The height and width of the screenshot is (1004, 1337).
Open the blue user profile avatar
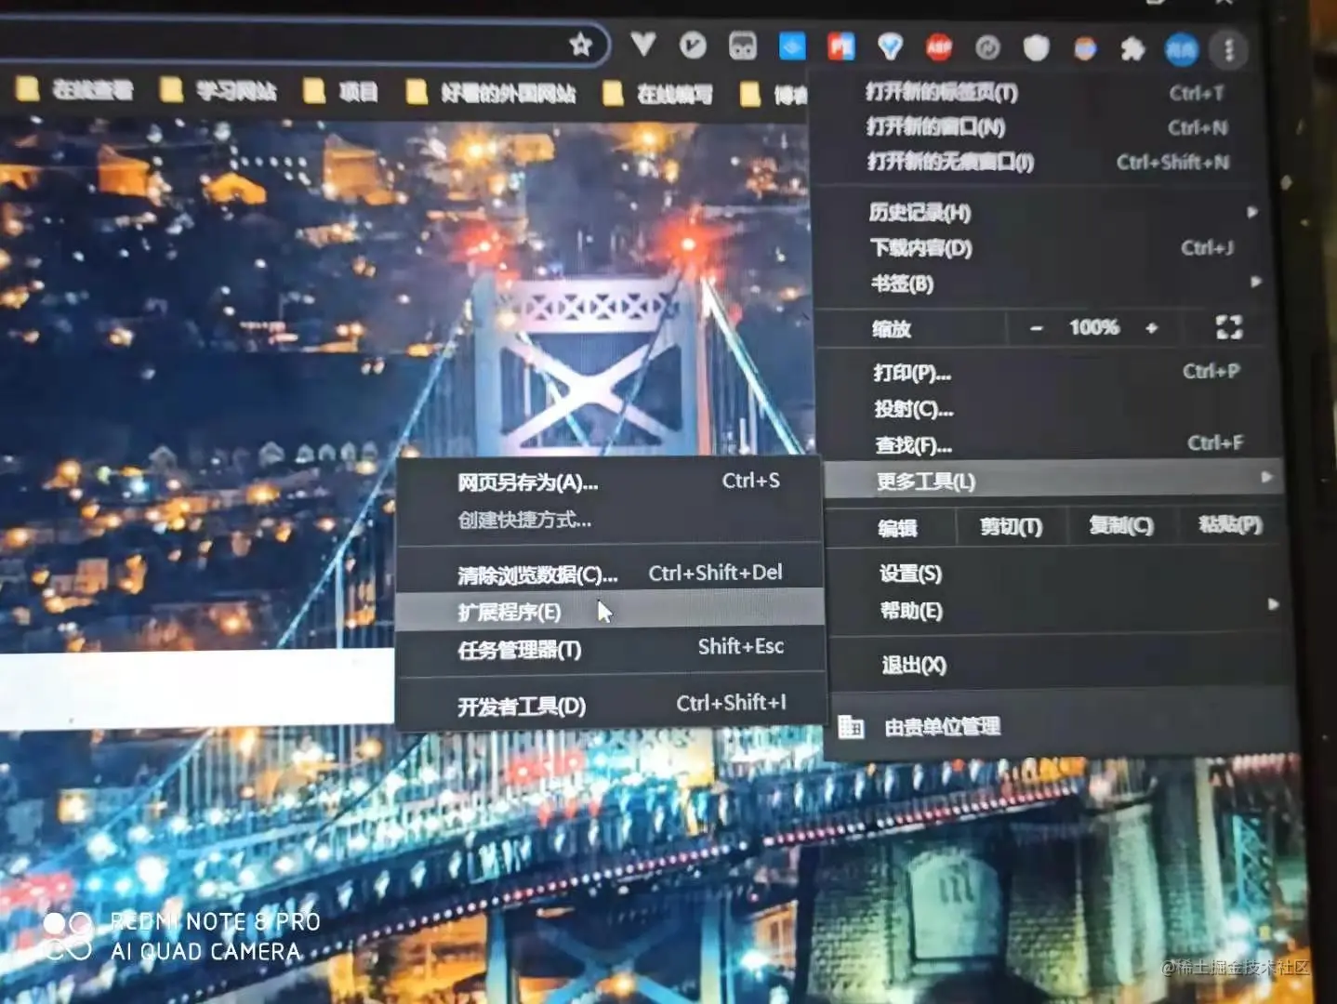[x=1181, y=49]
